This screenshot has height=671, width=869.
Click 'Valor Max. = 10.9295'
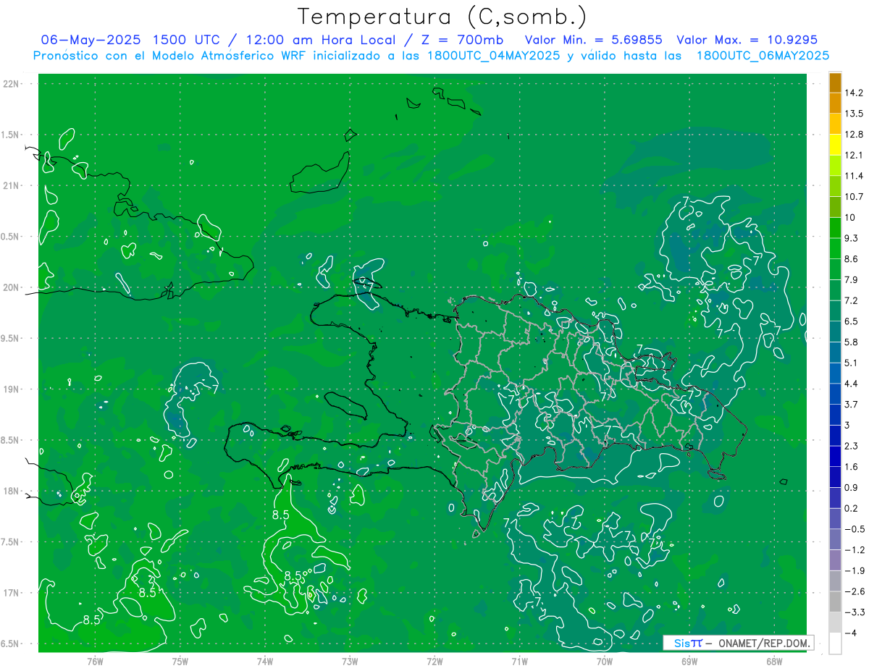tap(747, 40)
